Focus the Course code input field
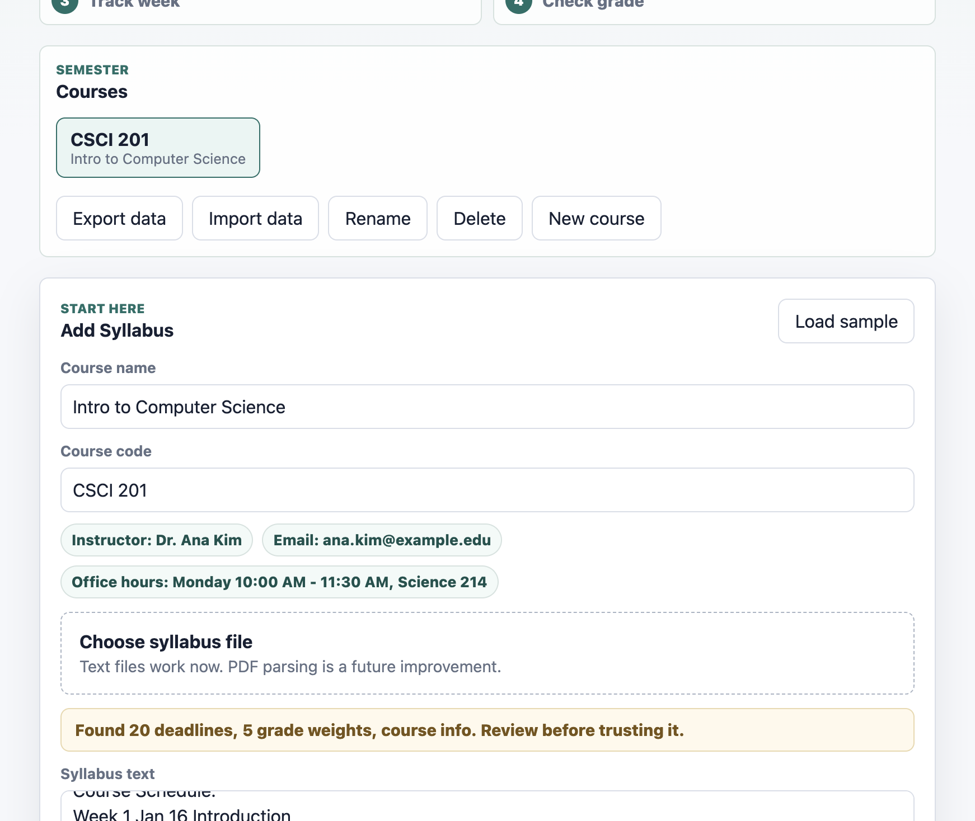The image size is (975, 821). click(x=487, y=490)
